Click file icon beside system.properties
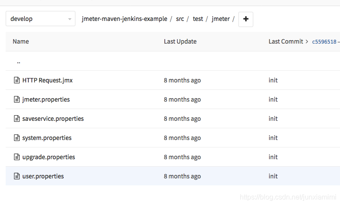This screenshot has width=340, height=205. (17, 138)
